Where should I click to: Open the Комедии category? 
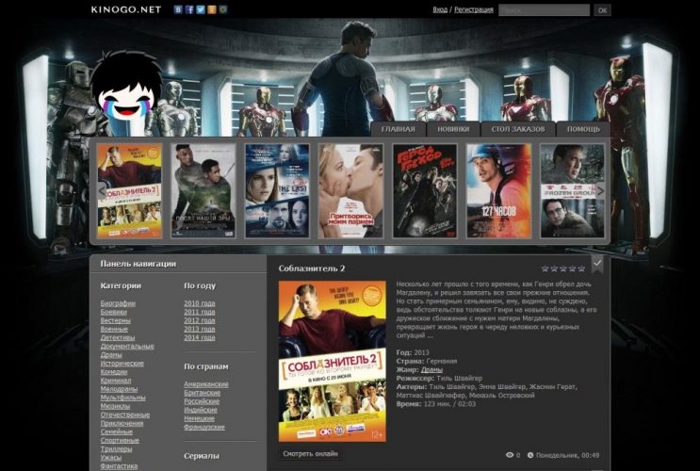click(x=114, y=371)
